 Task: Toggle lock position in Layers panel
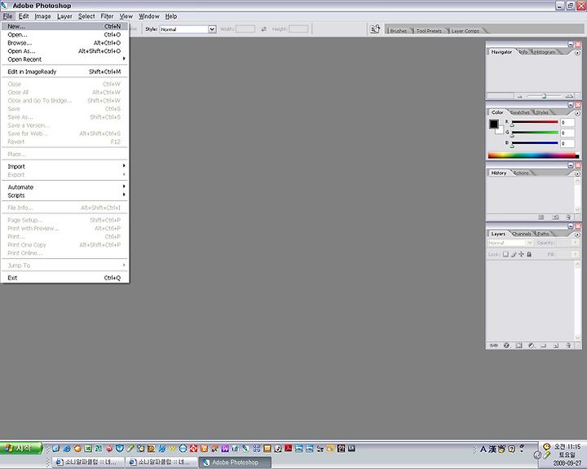(521, 254)
